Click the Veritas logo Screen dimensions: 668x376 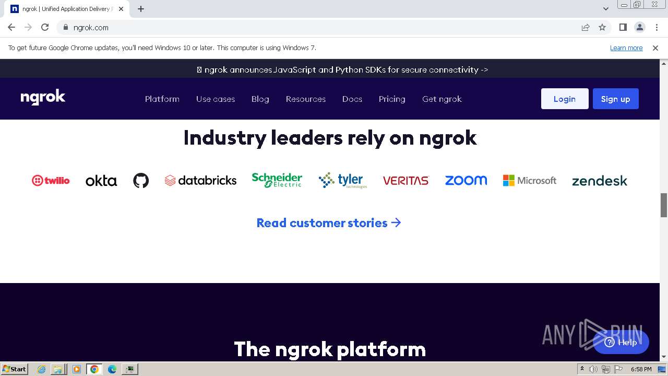pos(405,181)
